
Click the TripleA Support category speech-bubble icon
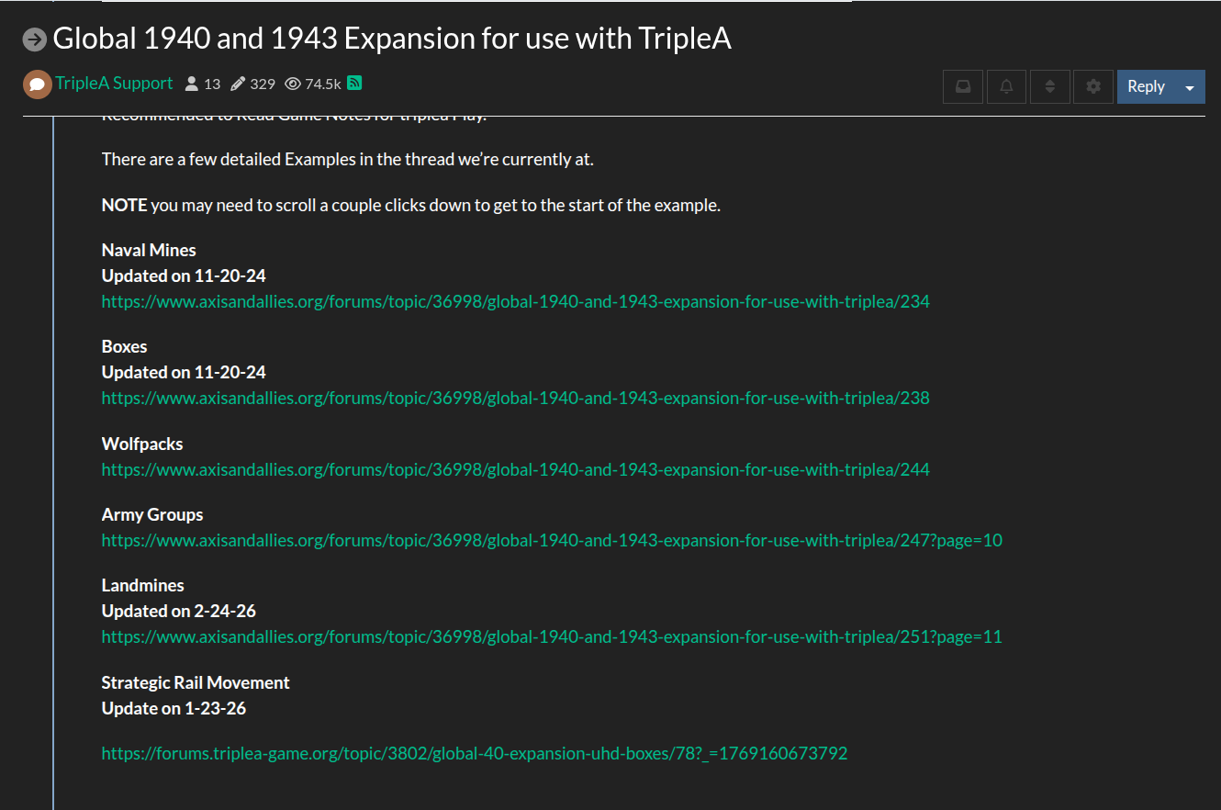pyautogui.click(x=38, y=84)
